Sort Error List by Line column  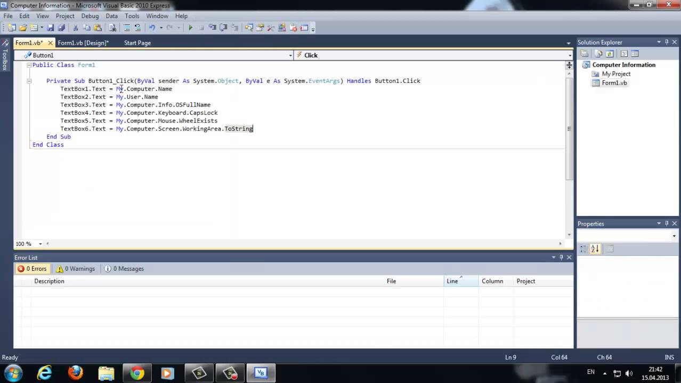tap(461, 281)
